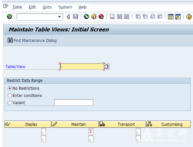Open the System menu
The width and height of the screenshot is (193, 147).
(65, 7)
